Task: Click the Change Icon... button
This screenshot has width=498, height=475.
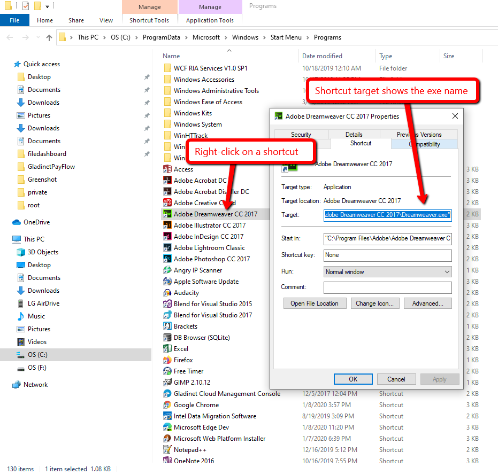Action: tap(375, 303)
